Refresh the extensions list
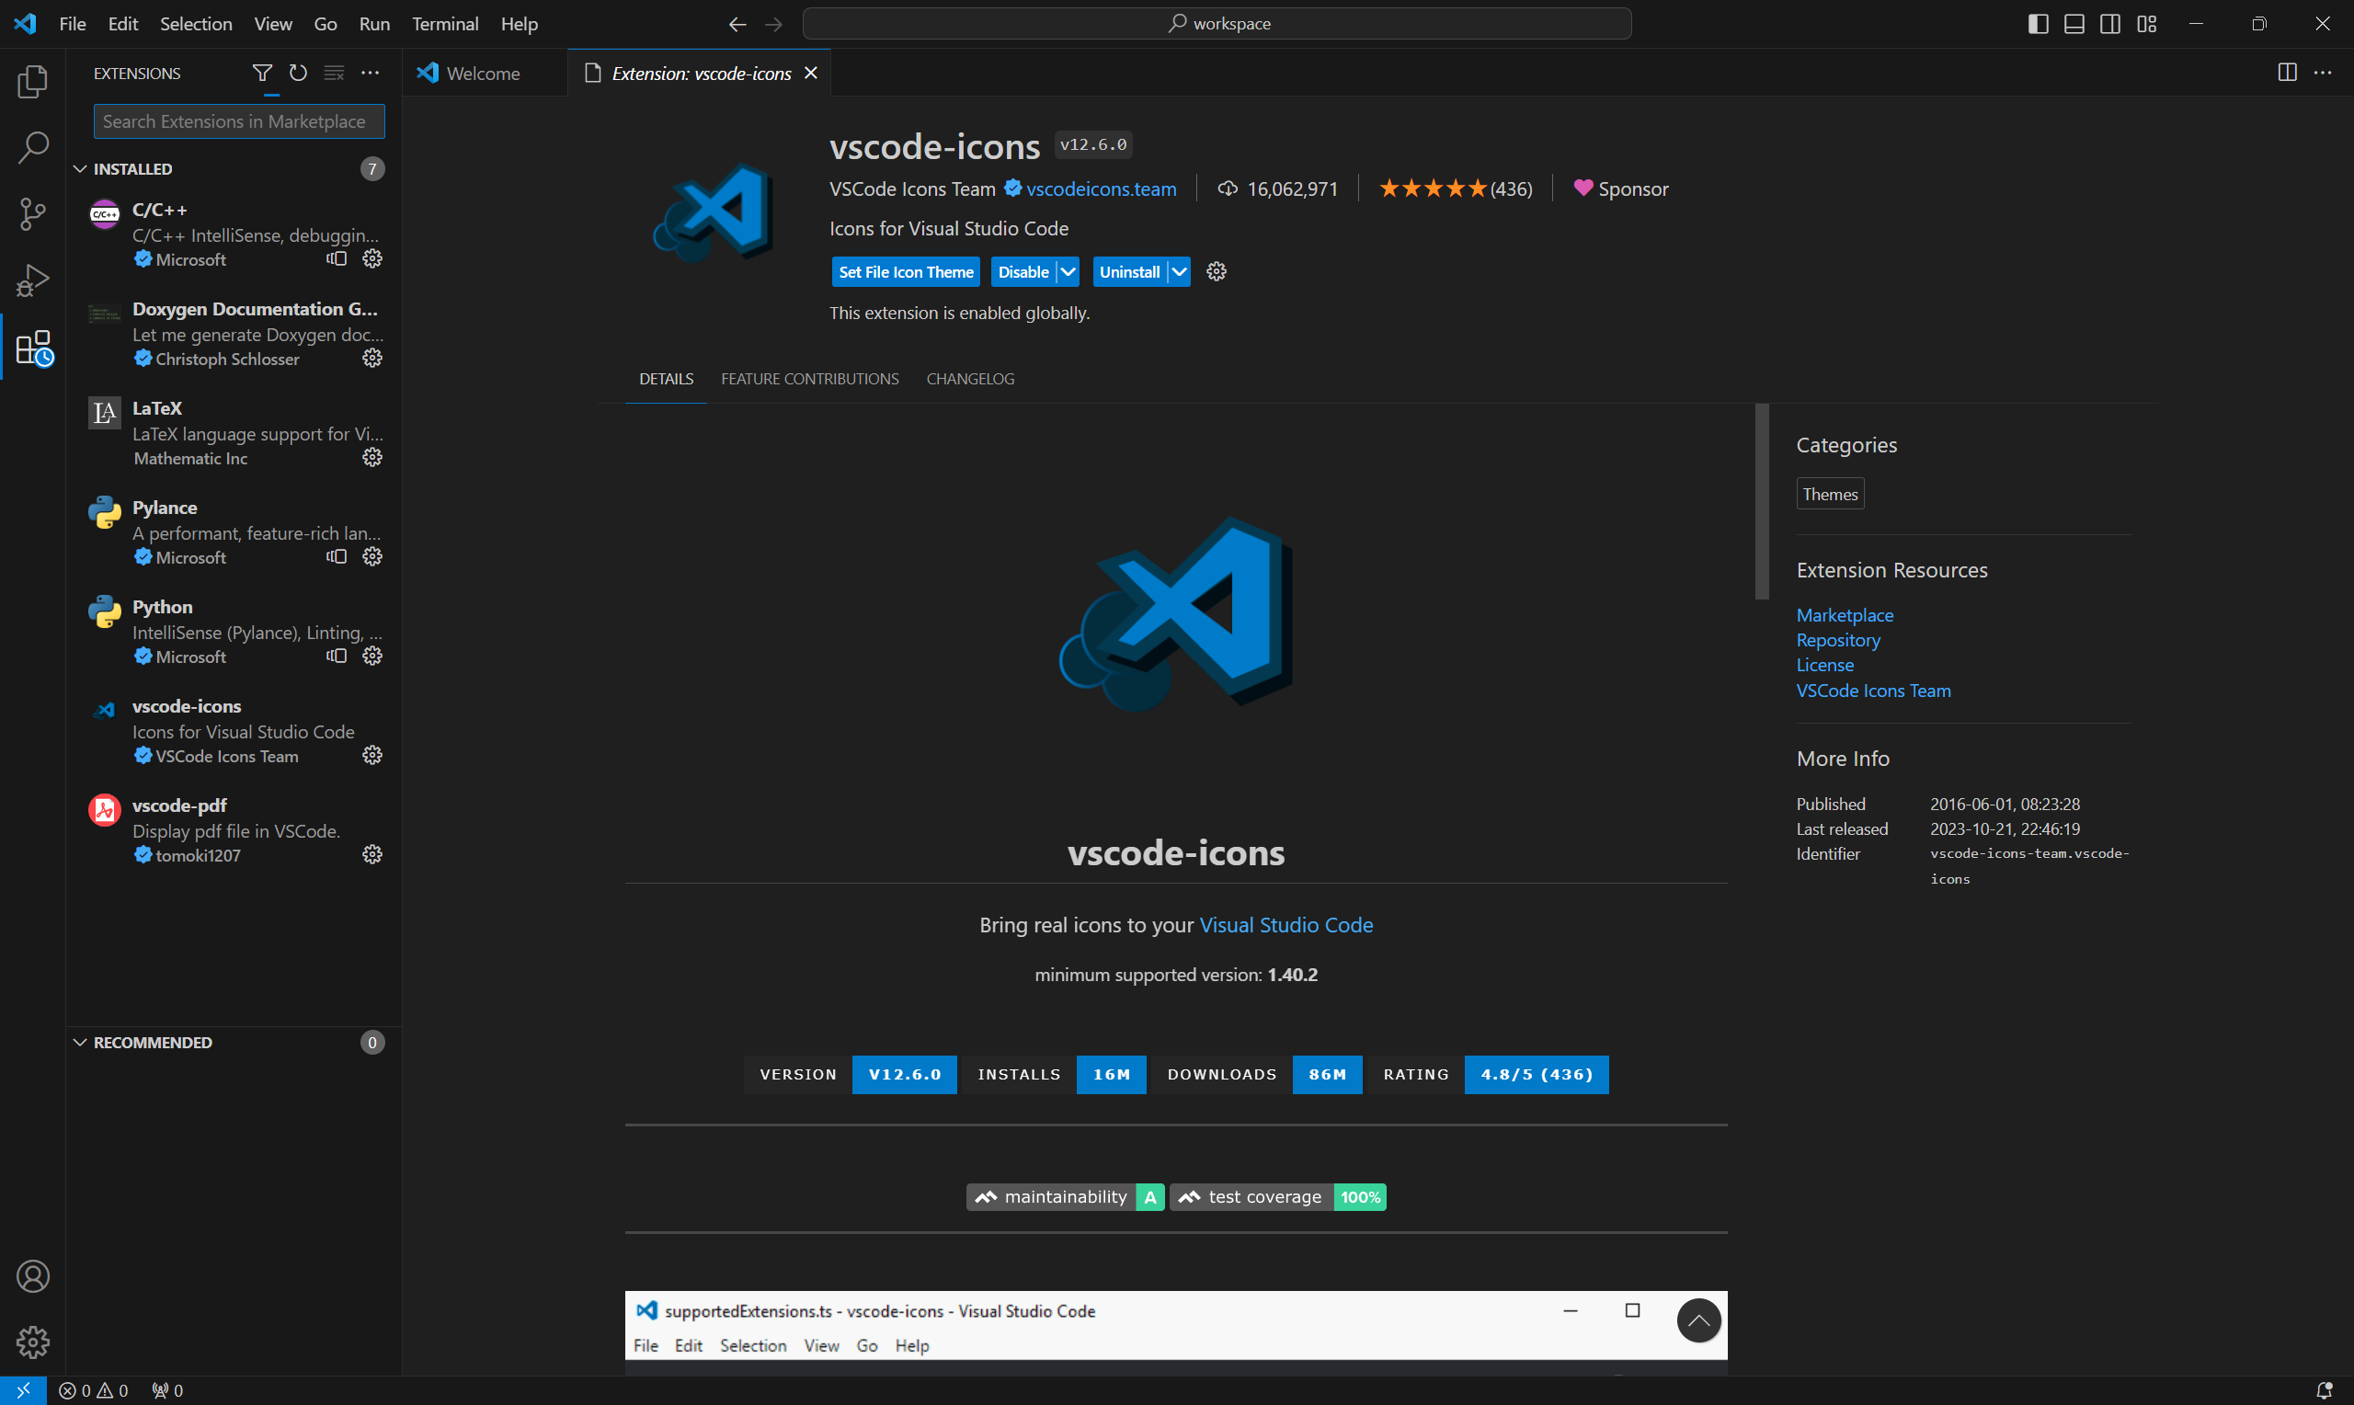 click(x=298, y=73)
